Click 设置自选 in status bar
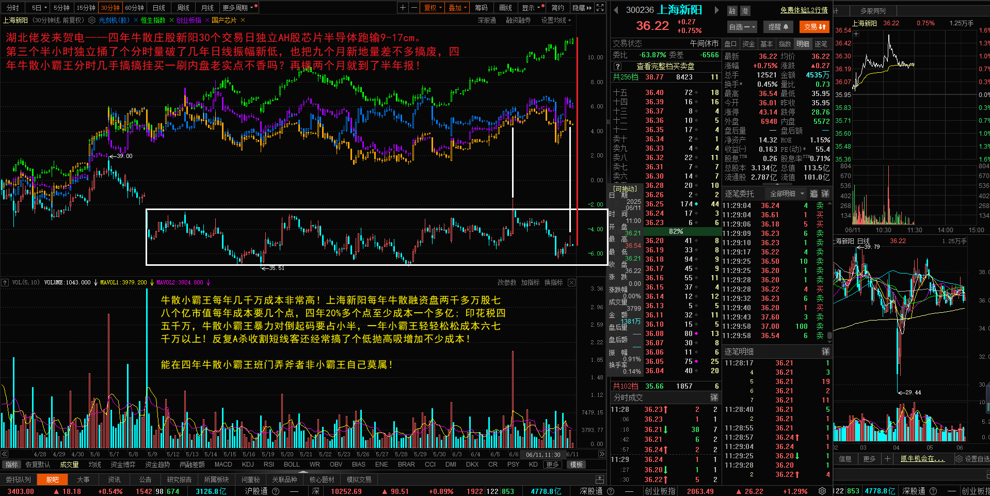Image resolution: width=990 pixels, height=496 pixels. [x=972, y=459]
